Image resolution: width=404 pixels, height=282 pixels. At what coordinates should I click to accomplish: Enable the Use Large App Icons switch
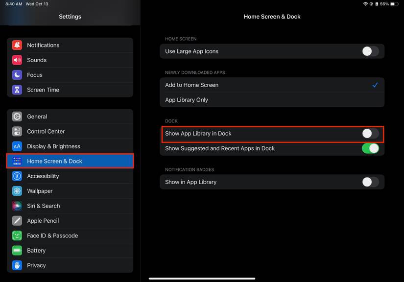tap(370, 51)
